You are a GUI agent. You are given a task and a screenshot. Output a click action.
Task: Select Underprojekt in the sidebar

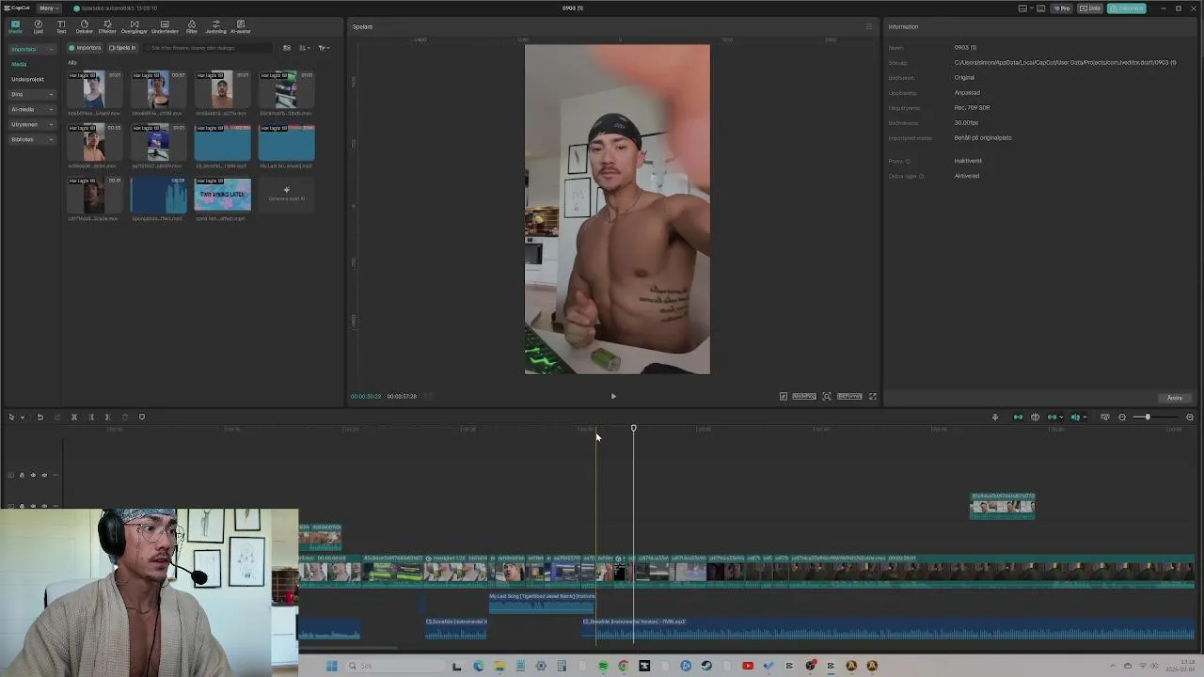[x=27, y=79]
